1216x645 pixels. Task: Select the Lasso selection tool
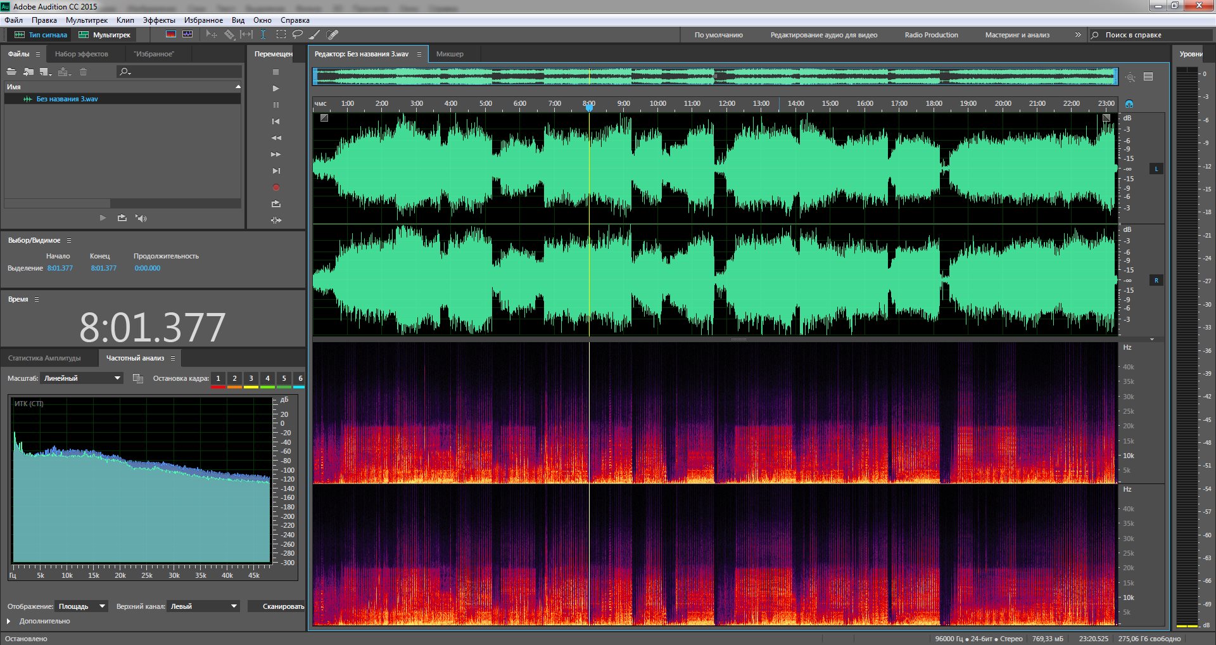pos(297,35)
